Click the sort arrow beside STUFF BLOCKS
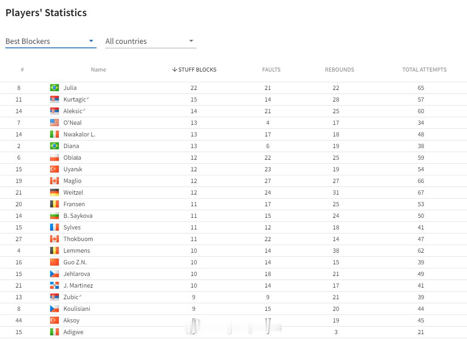Viewport: 467px width, 339px height. (x=175, y=69)
